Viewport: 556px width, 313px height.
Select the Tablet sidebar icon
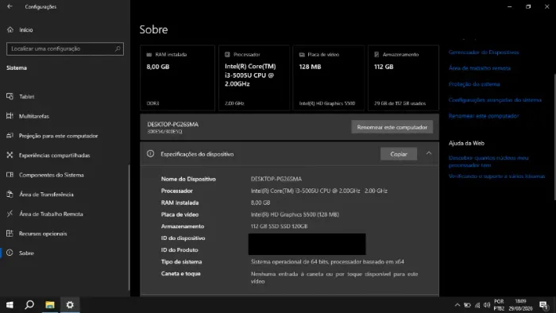(x=10, y=96)
